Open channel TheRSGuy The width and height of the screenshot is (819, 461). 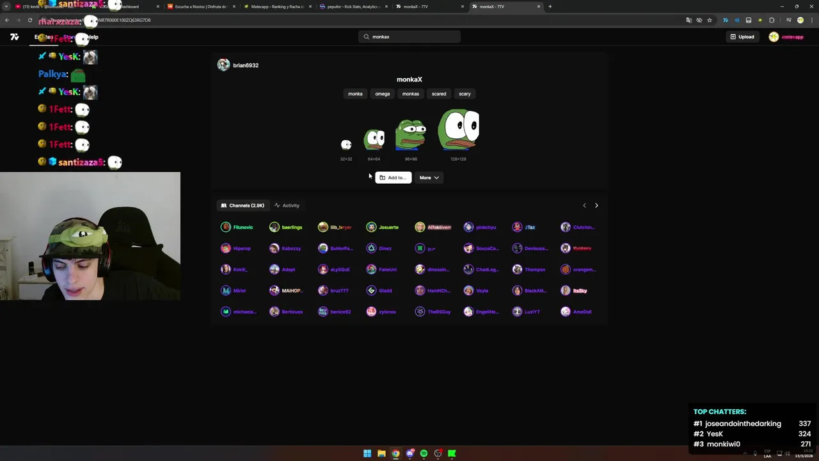pyautogui.click(x=433, y=312)
